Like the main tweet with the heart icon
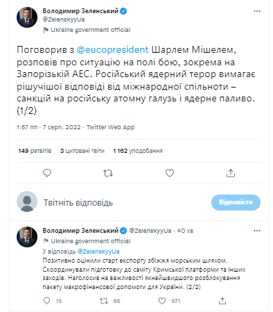The width and height of the screenshot is (273, 312). point(170,173)
